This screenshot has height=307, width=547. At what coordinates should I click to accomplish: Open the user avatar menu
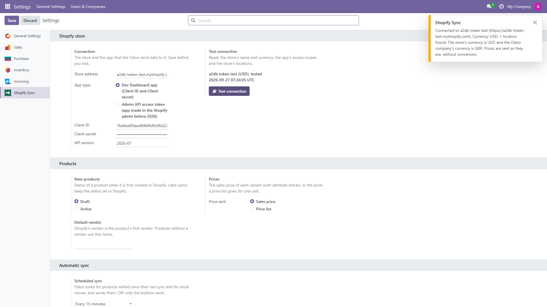538,7
